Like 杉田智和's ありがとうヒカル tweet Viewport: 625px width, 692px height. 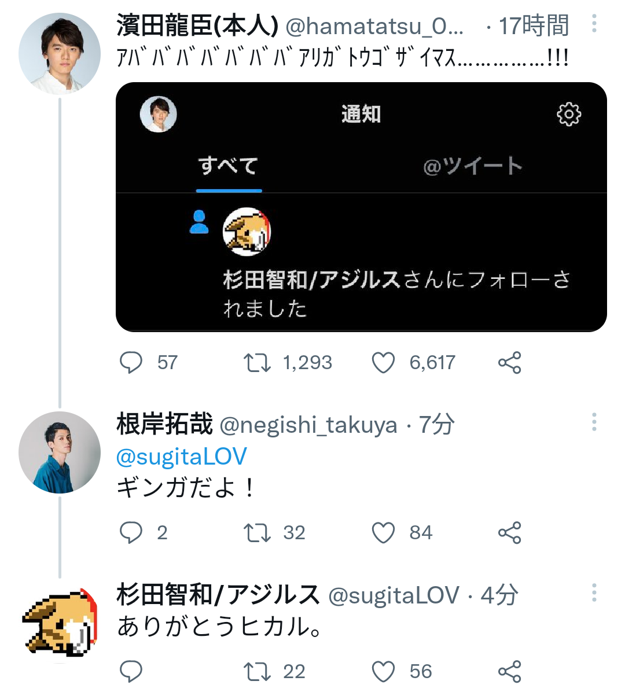click(383, 671)
